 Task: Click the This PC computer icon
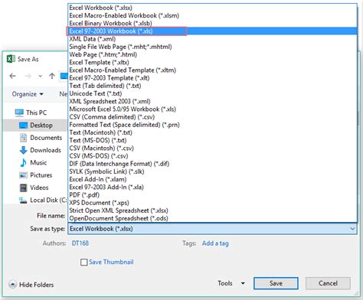coord(19,112)
